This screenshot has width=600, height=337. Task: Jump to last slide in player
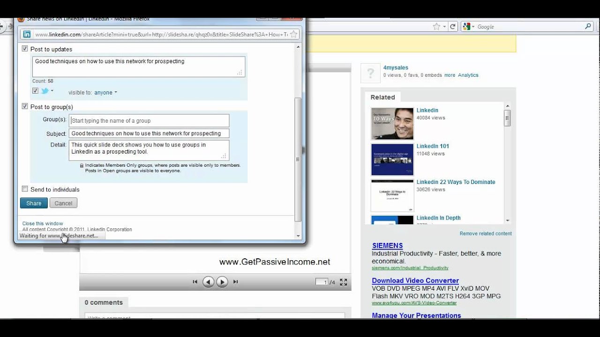[x=236, y=282]
